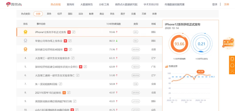This screenshot has height=111, width=235.
Task: Click the orange 93.66 heat index ring
Action: coord(179,44)
